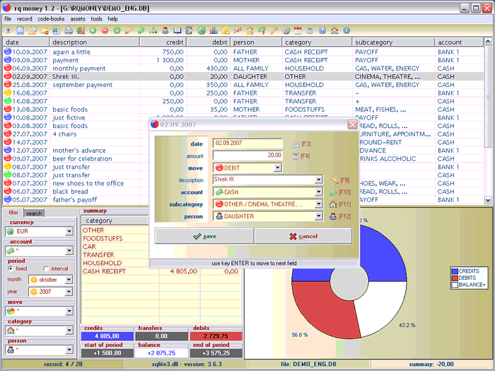This screenshot has width=495, height=371.
Task: Open the tools menu
Action: coord(96,19)
